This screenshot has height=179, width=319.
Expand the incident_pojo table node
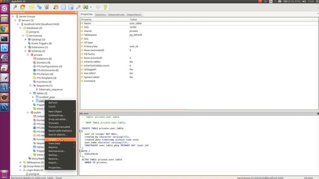33,97
